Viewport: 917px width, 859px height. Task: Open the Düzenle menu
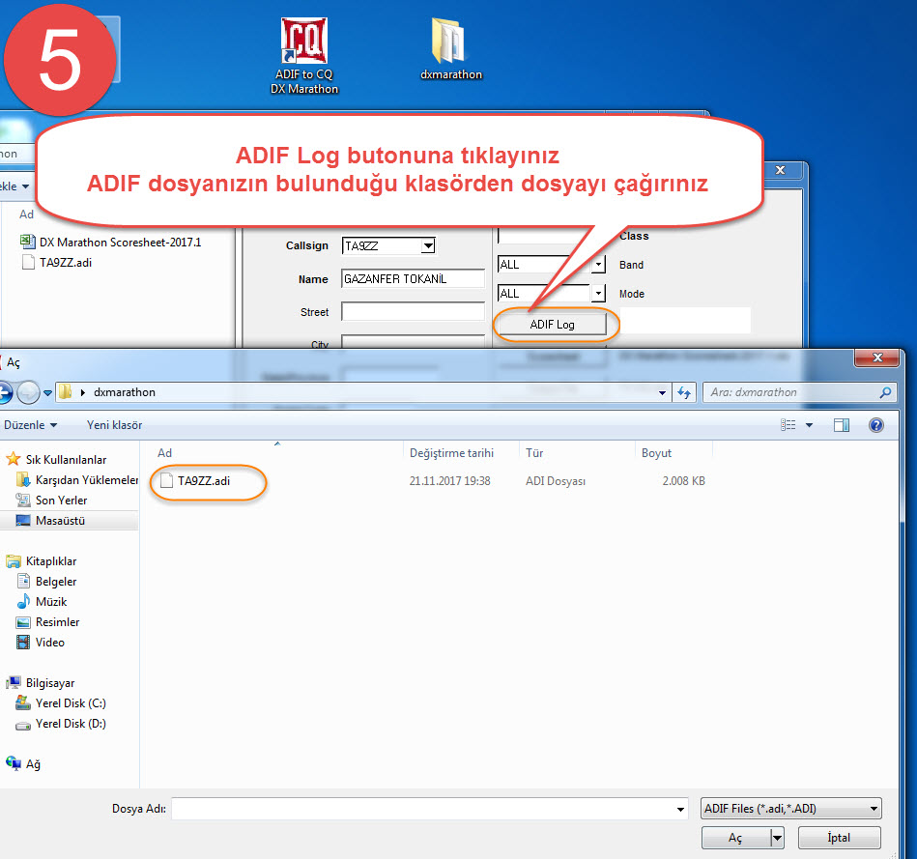coord(30,425)
